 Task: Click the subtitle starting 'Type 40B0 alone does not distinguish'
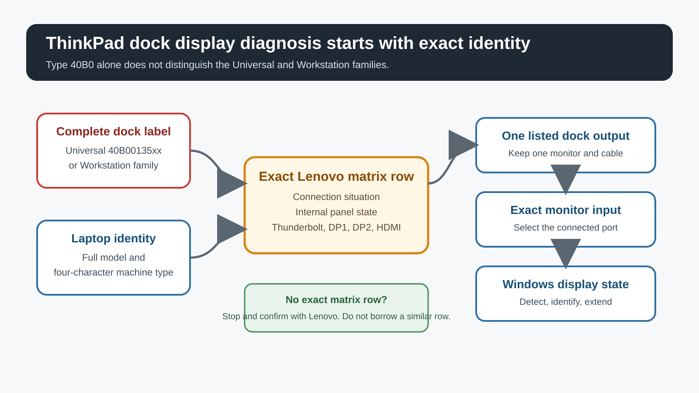[217, 65]
